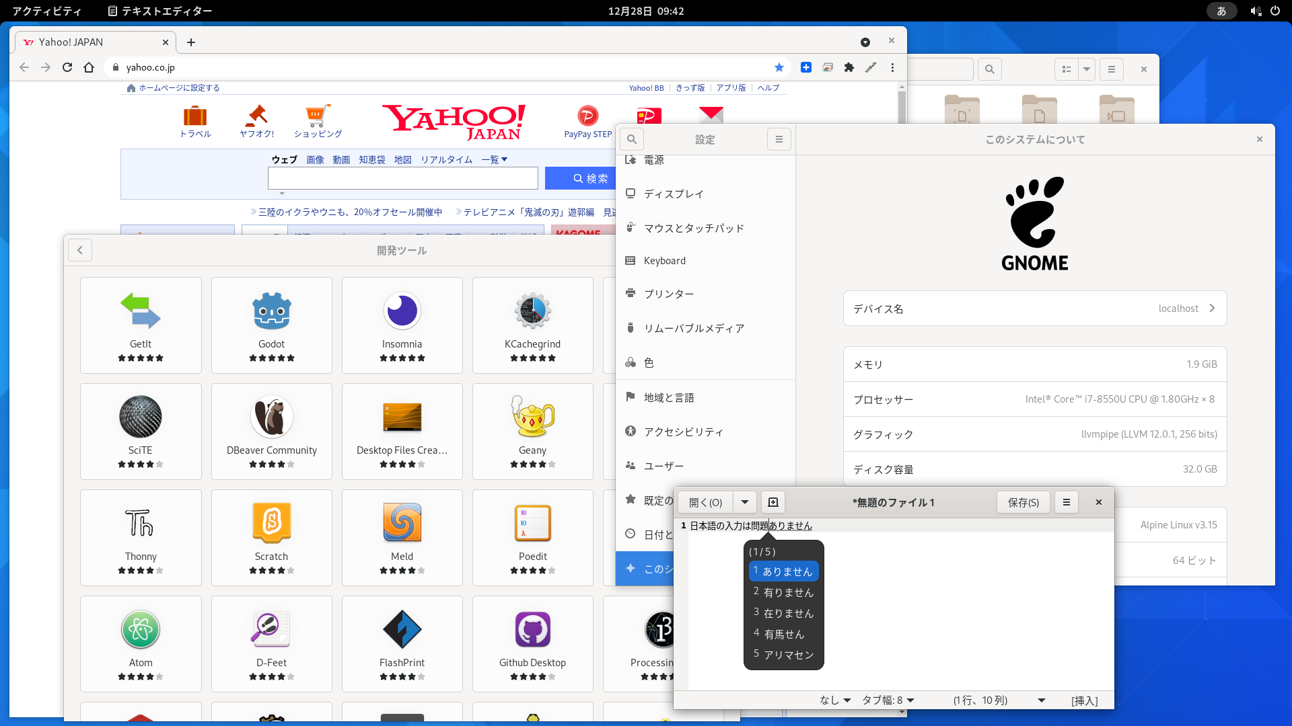This screenshot has height=726, width=1292.
Task: Click the PayPay STEP icon
Action: coord(587,116)
